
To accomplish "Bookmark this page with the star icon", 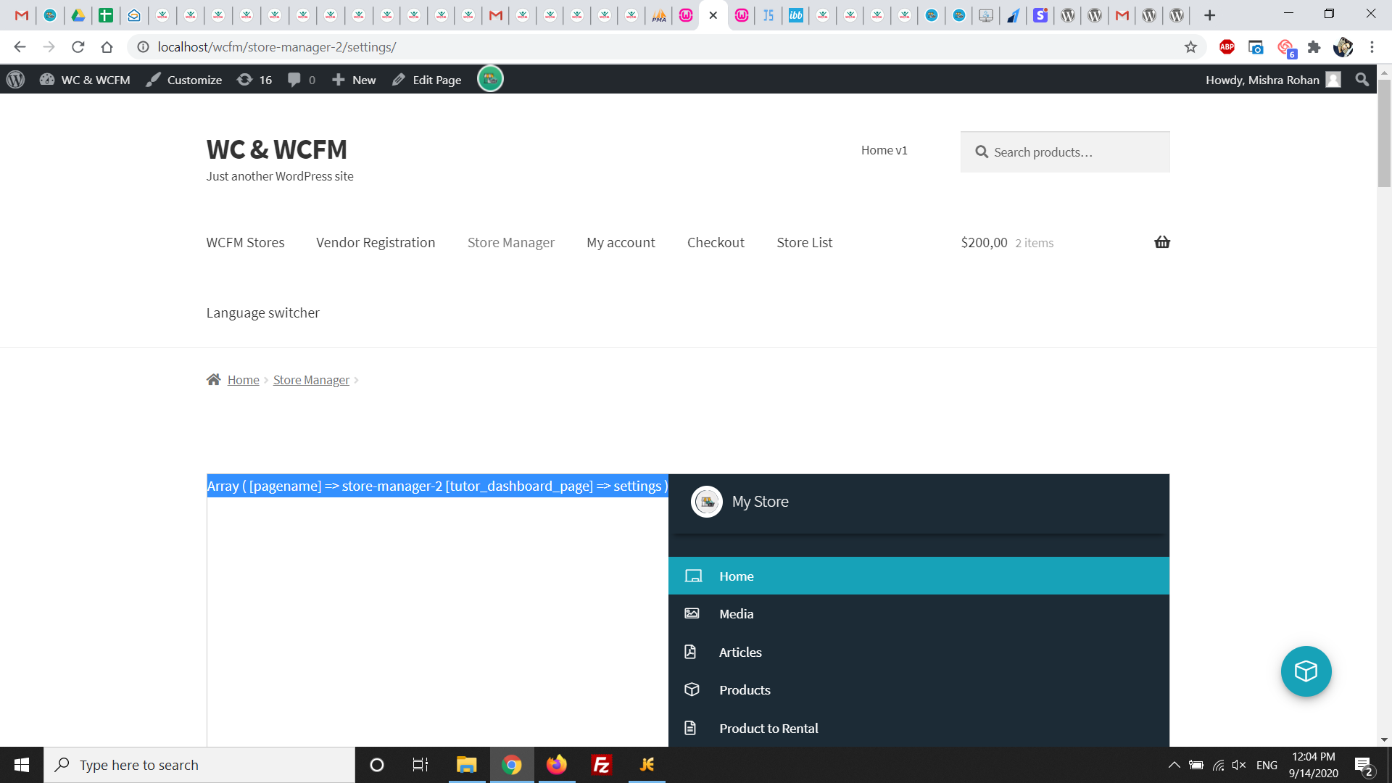I will (1190, 47).
